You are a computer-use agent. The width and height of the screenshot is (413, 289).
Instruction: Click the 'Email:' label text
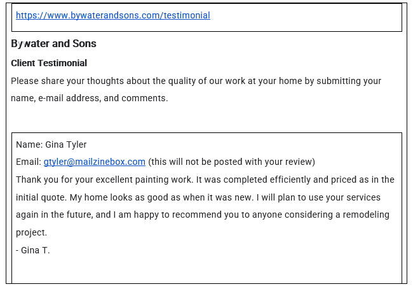point(29,162)
